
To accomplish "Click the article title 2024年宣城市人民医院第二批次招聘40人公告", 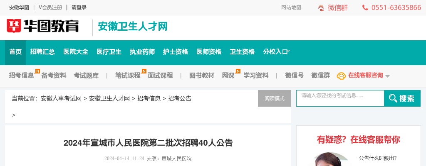I will 148,143.
